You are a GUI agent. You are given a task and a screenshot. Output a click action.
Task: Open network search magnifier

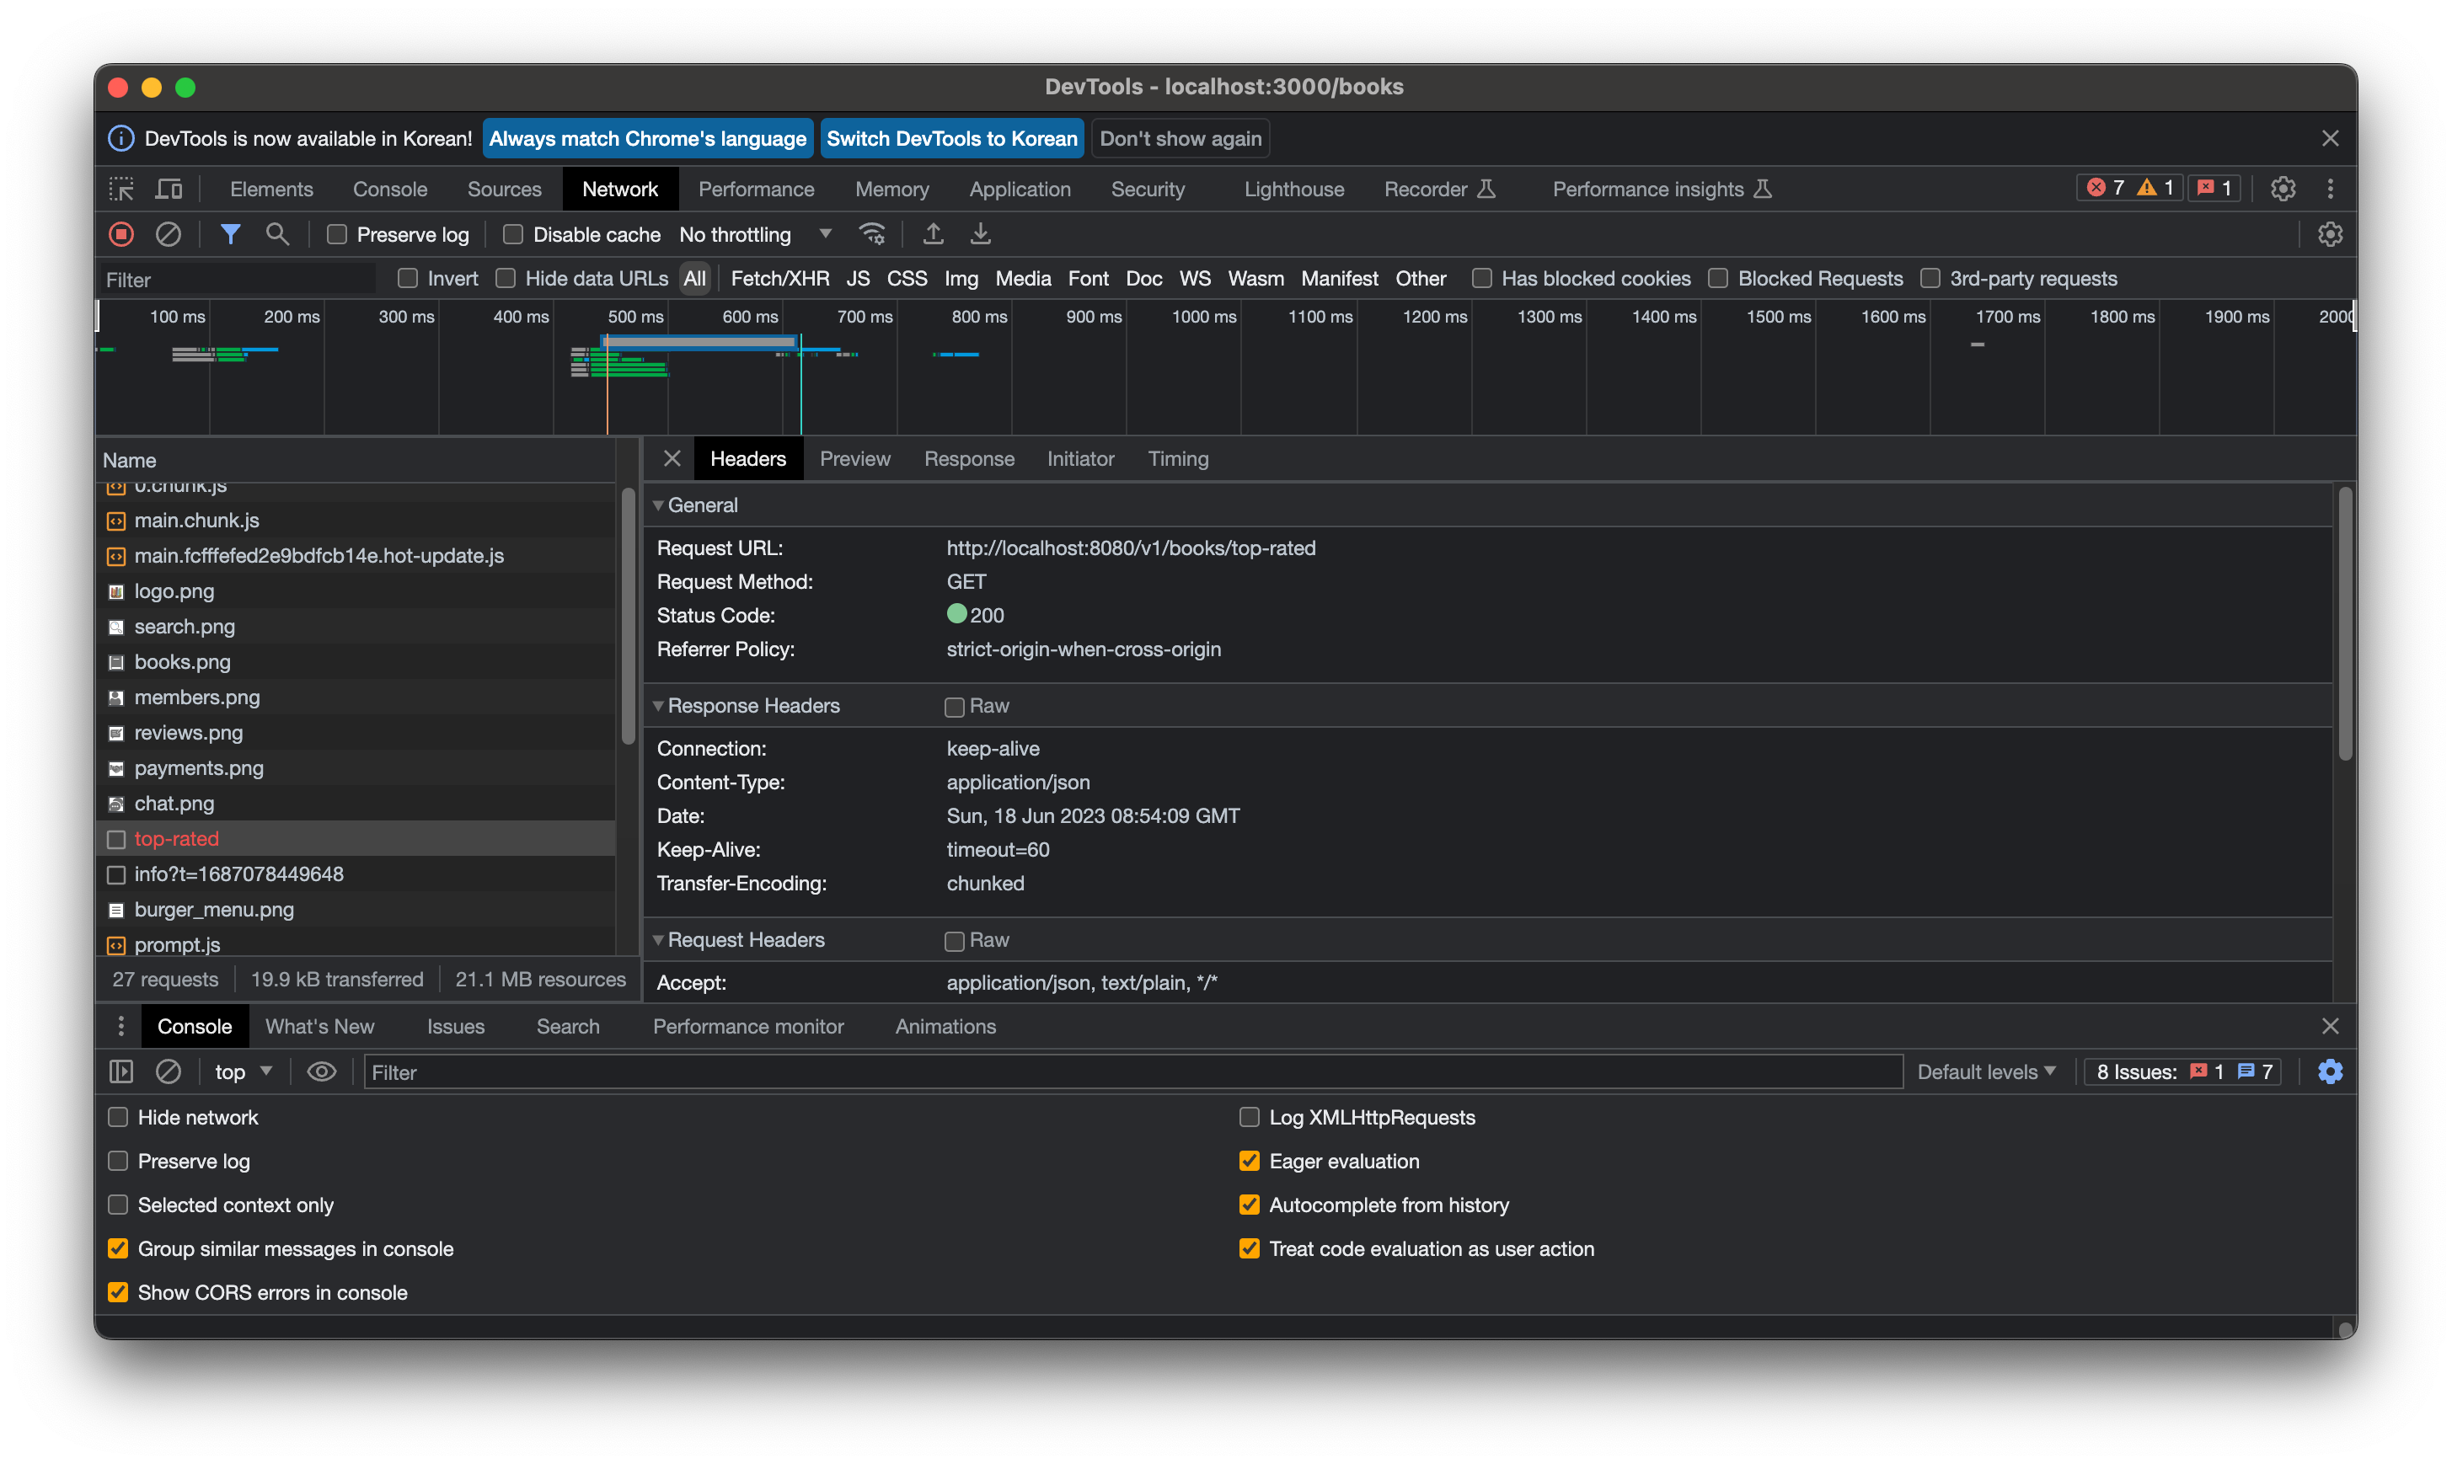277,235
